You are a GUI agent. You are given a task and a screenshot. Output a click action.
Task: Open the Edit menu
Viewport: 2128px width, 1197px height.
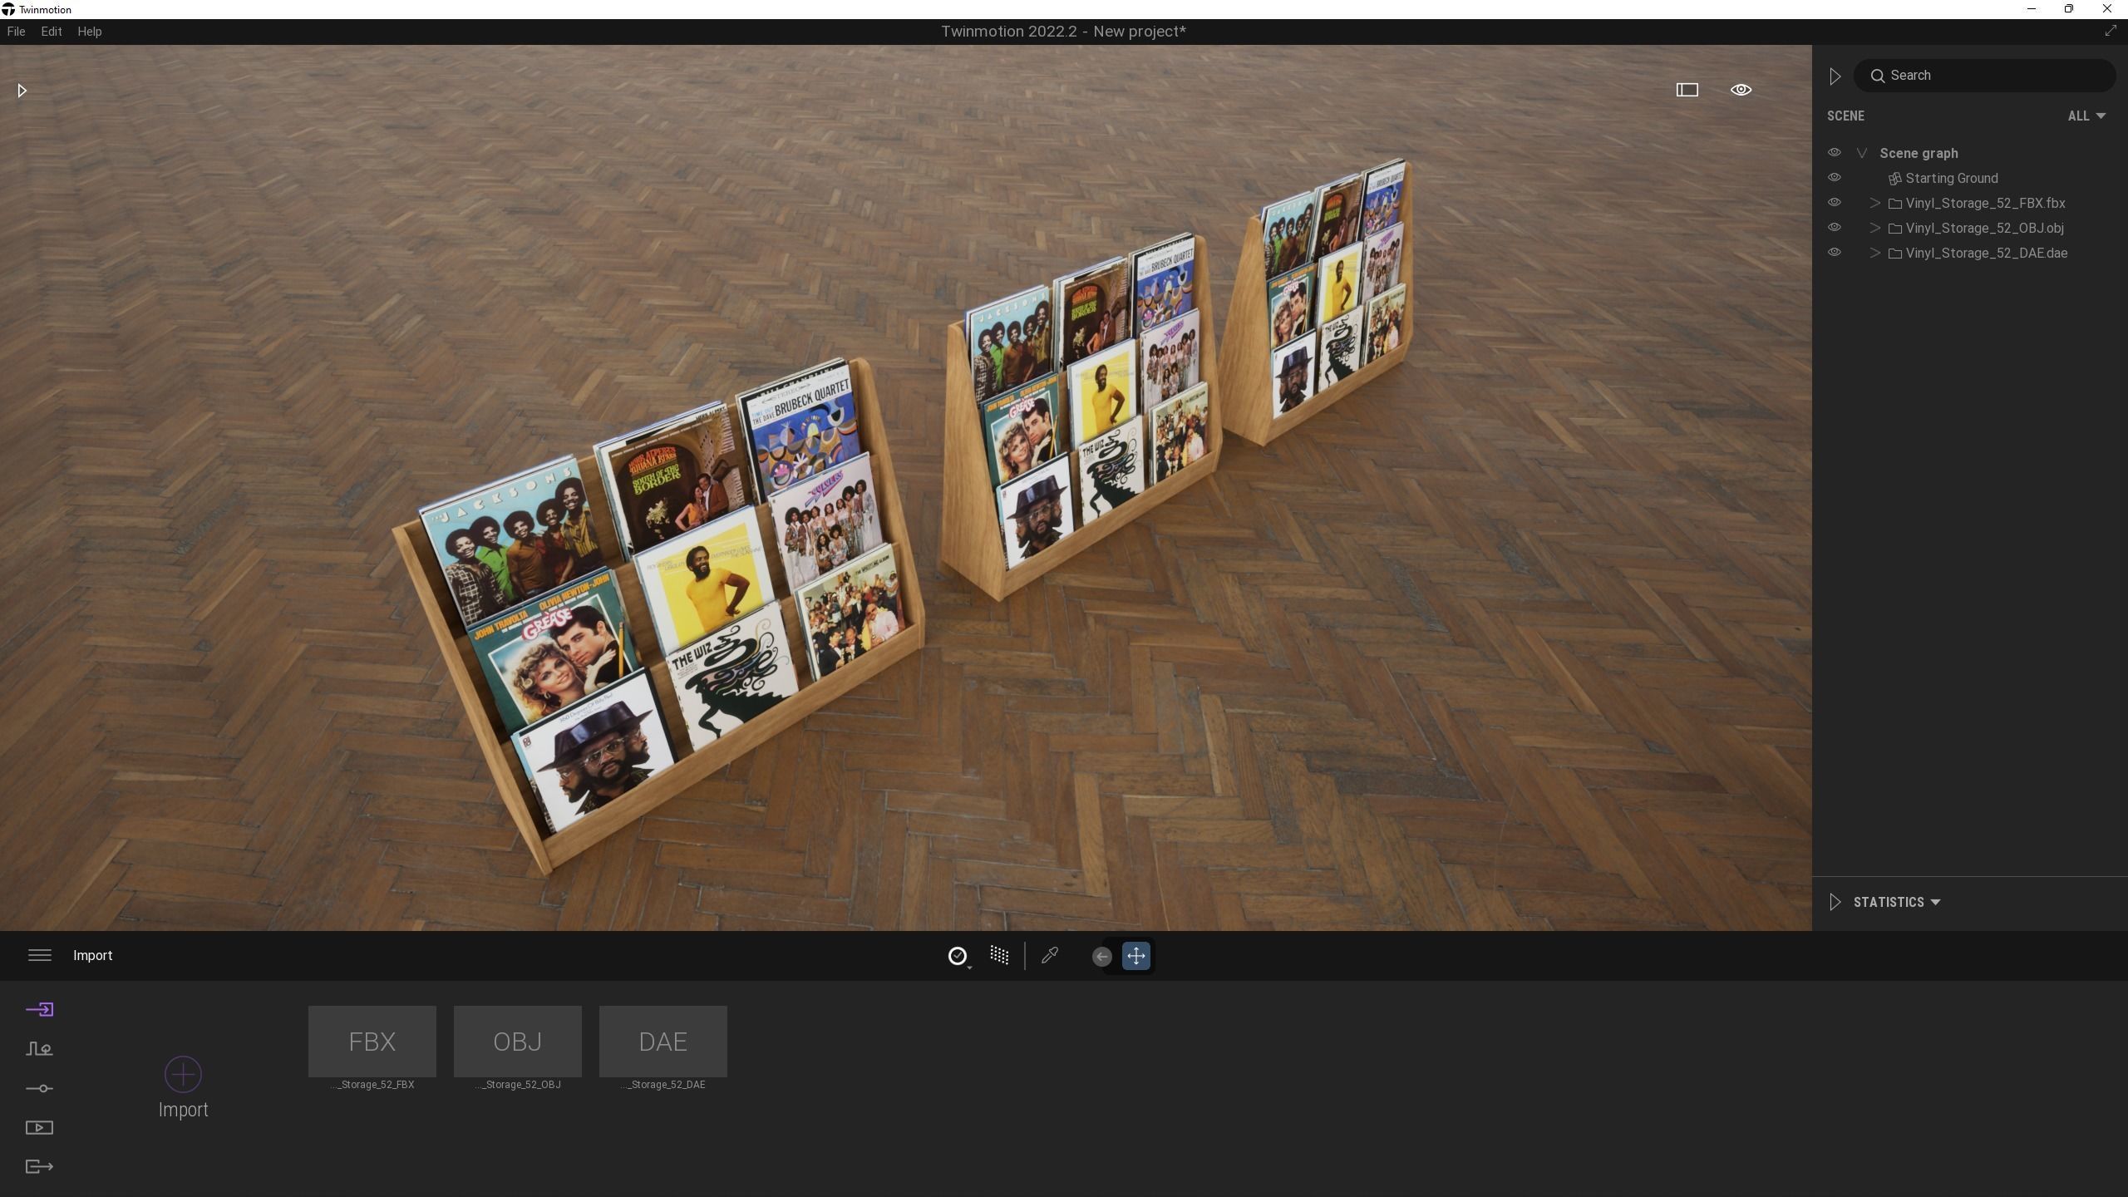(x=52, y=32)
